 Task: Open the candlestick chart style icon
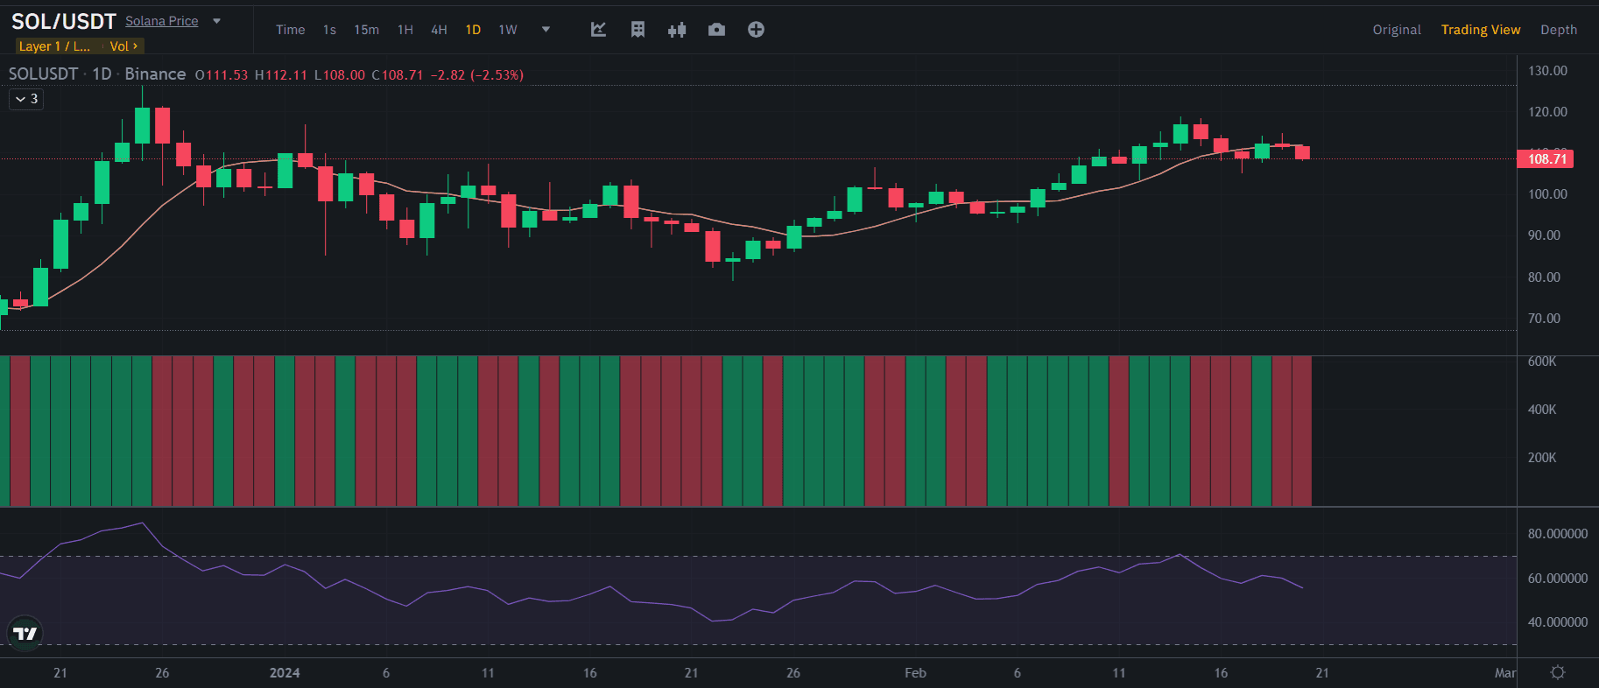pos(677,30)
